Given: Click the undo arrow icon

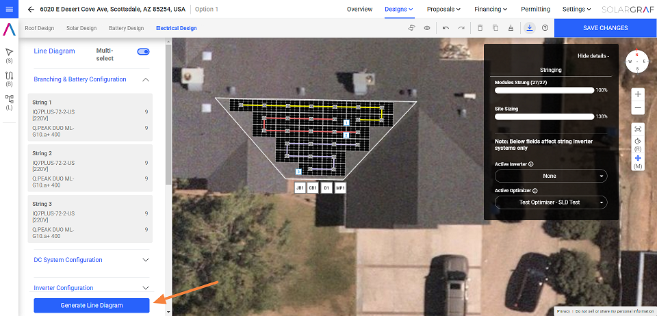Looking at the screenshot, I should coord(446,28).
